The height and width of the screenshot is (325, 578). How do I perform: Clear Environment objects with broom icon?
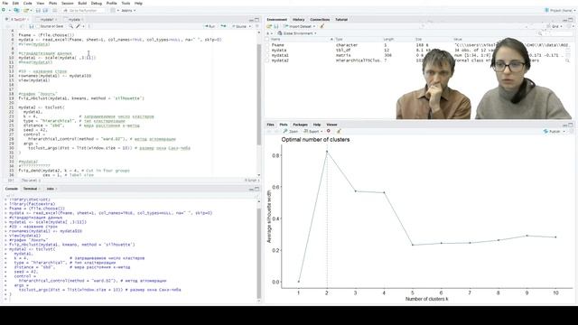coord(322,26)
